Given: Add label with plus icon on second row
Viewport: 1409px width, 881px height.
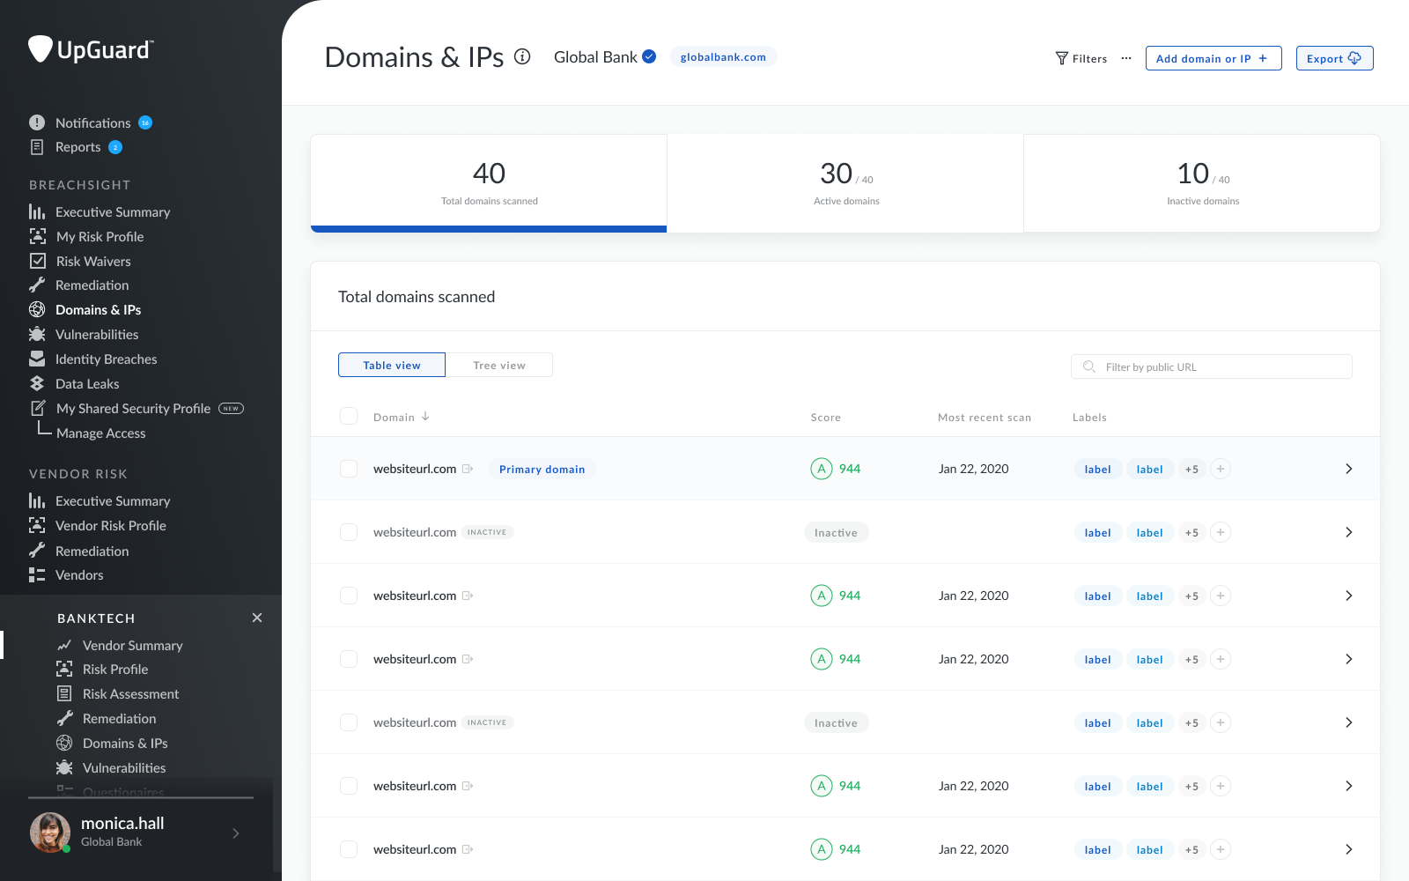Looking at the screenshot, I should pos(1221,532).
